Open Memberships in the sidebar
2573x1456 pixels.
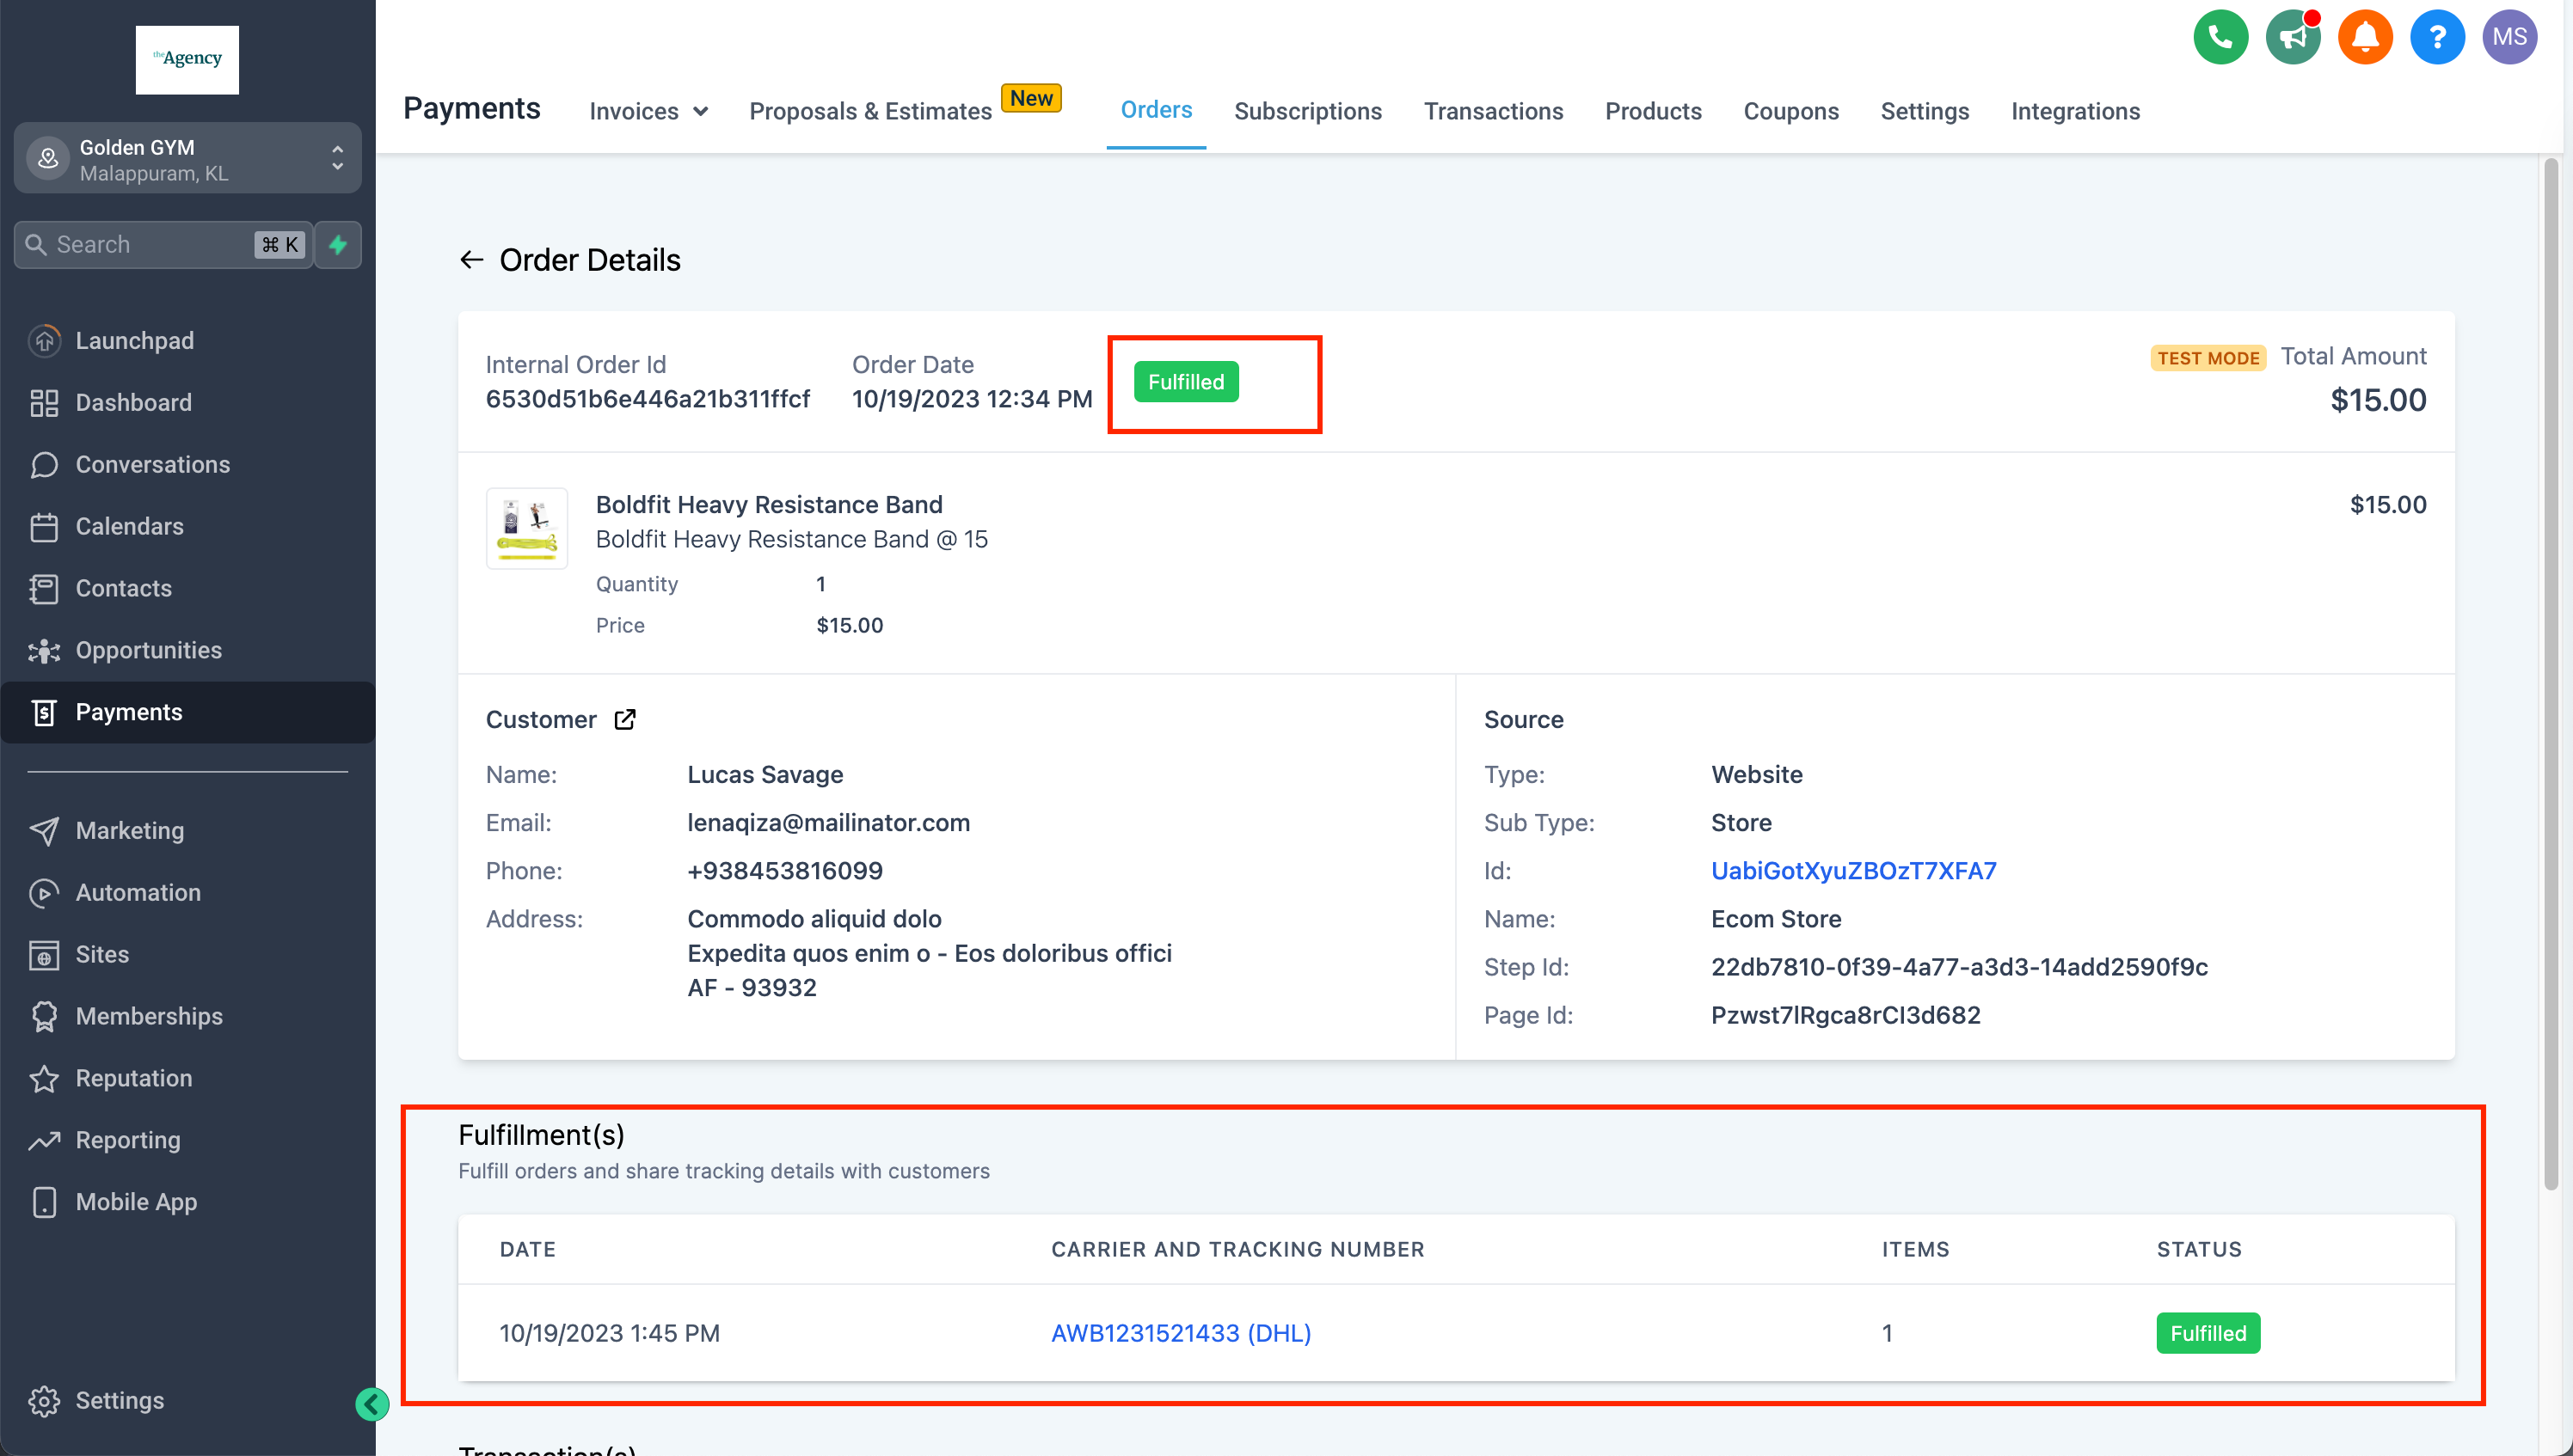coord(188,1017)
